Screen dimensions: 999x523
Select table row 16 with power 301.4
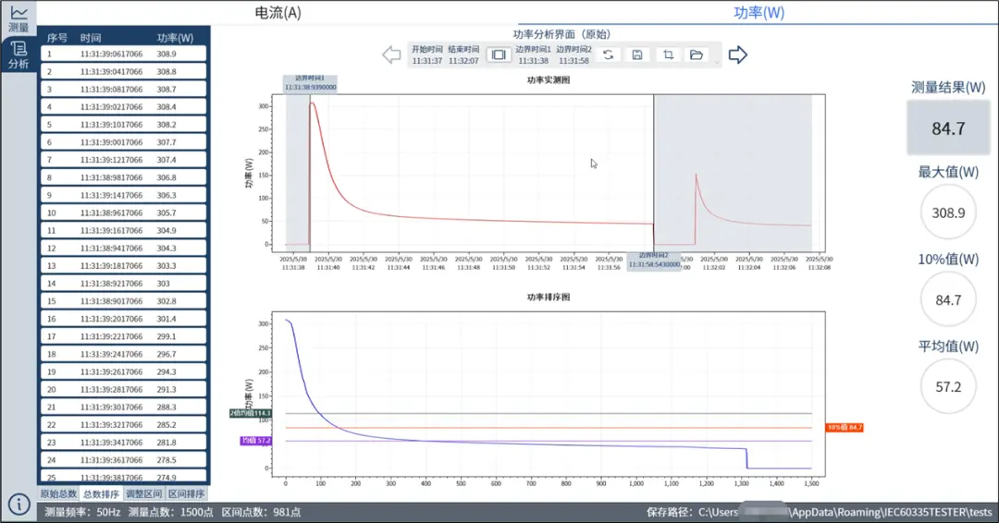coord(124,319)
